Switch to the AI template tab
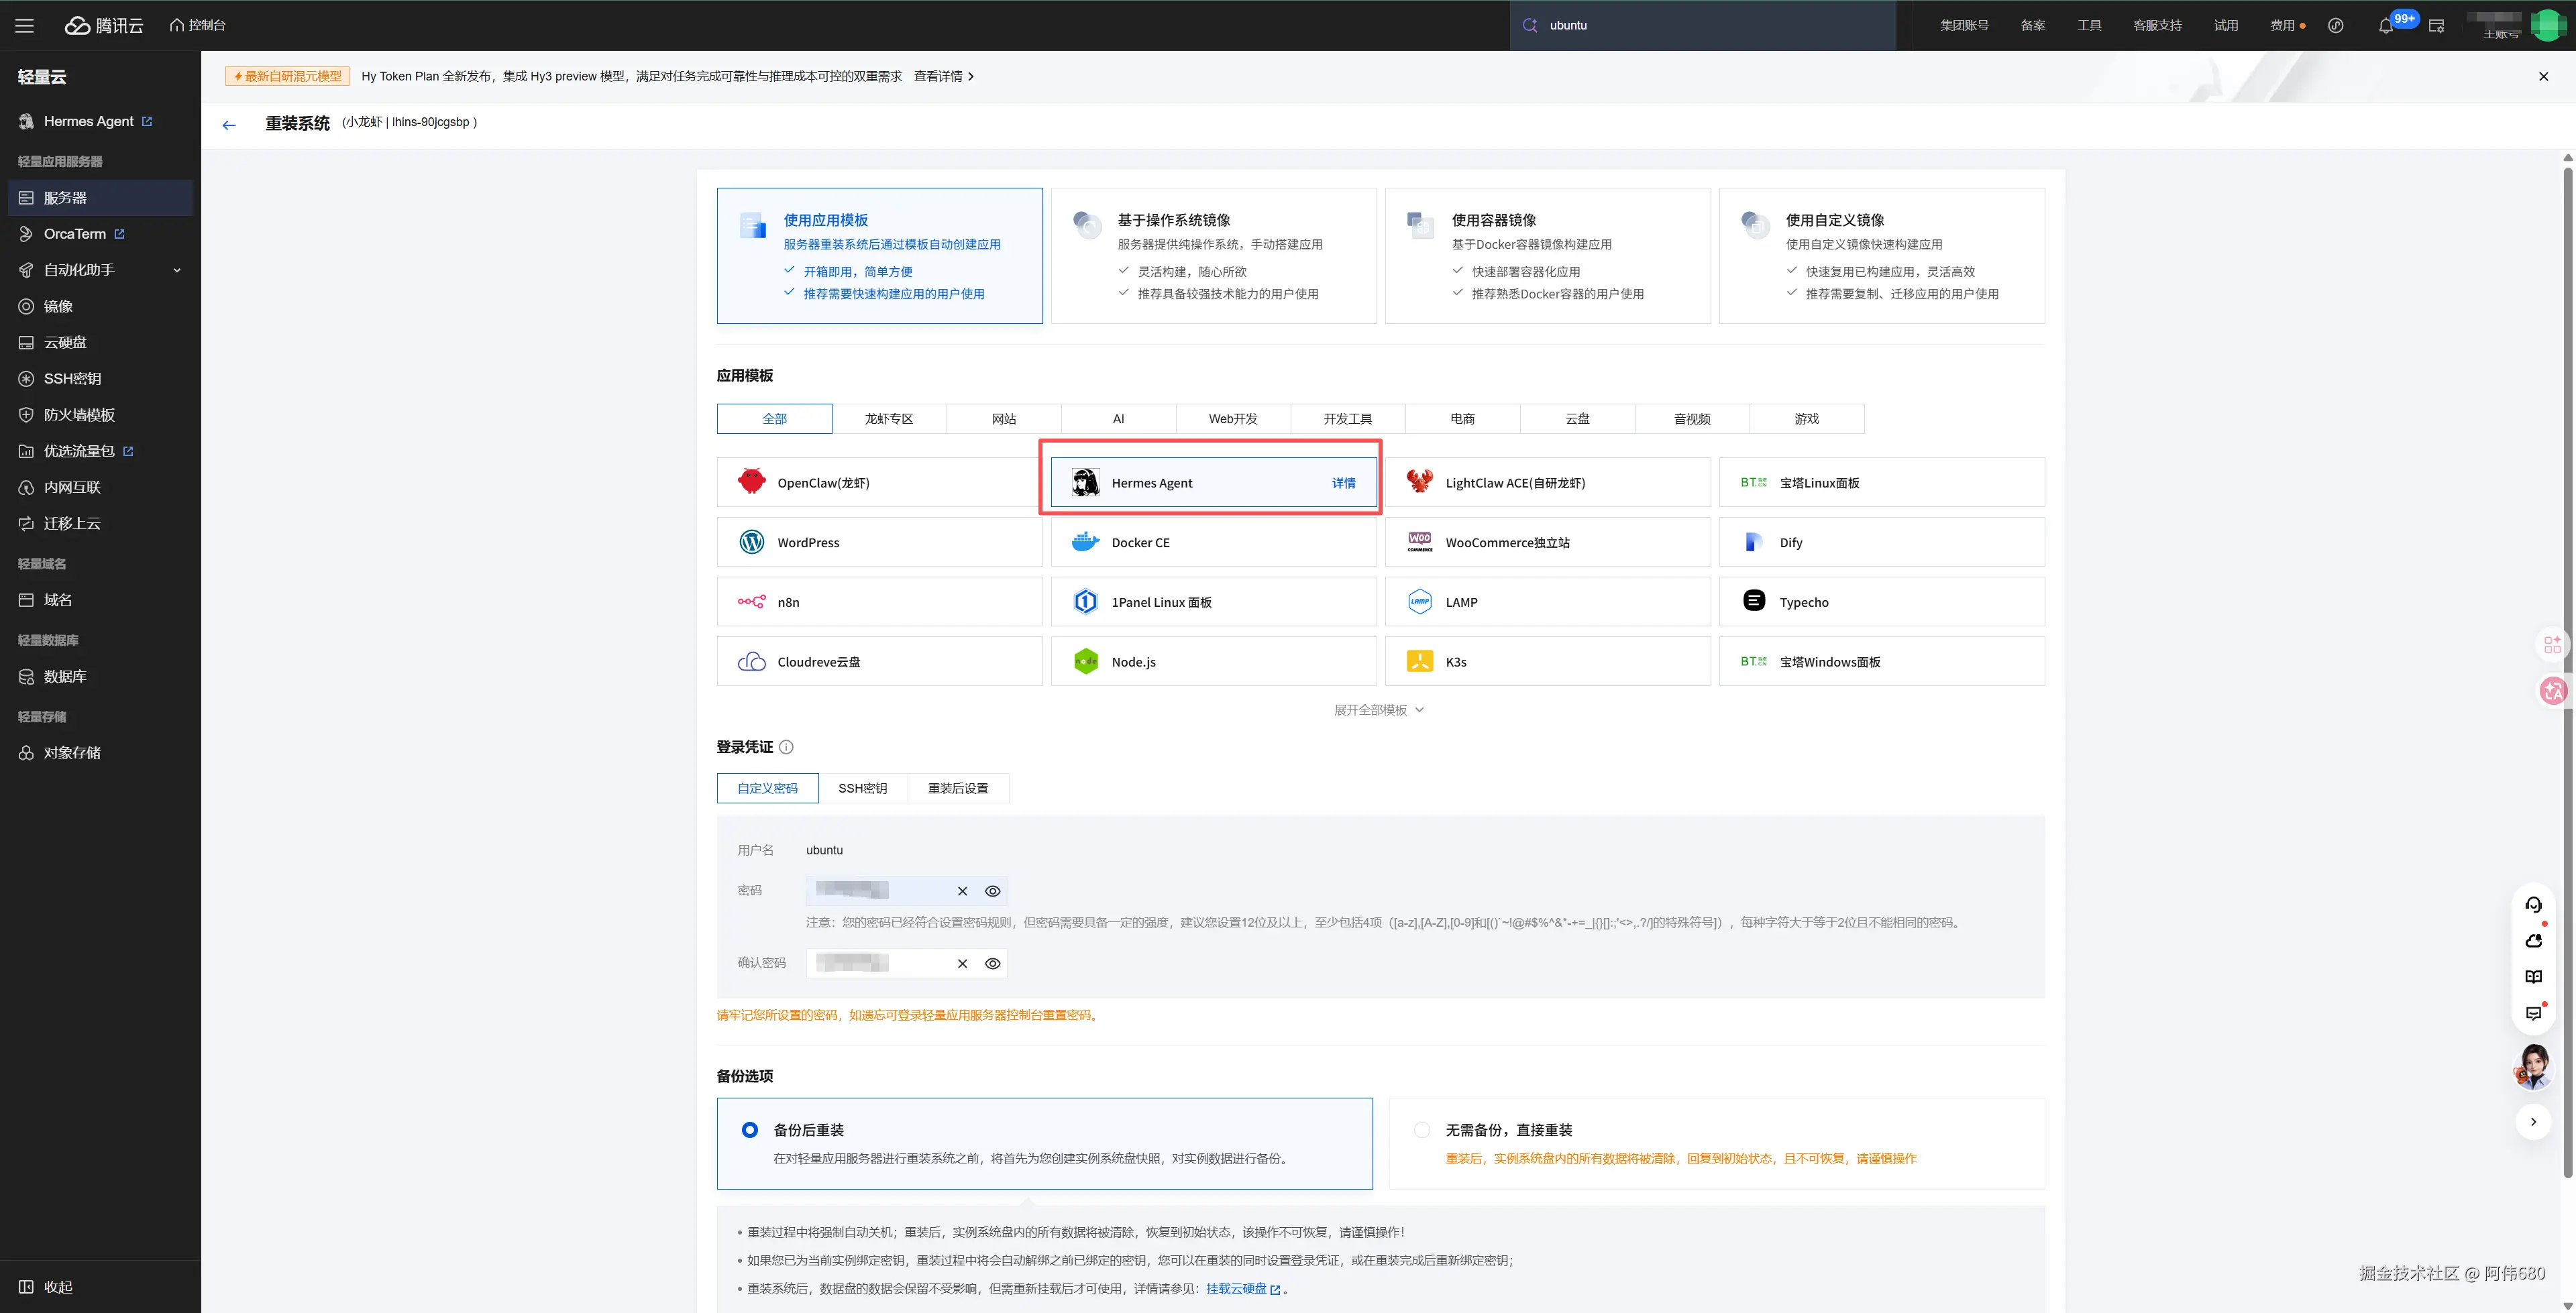Screen dimensions: 2576x1313 pos(1119,419)
